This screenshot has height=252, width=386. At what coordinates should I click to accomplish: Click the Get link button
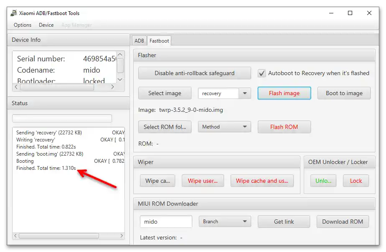(x=284, y=222)
